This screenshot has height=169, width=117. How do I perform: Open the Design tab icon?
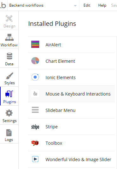click(9, 18)
